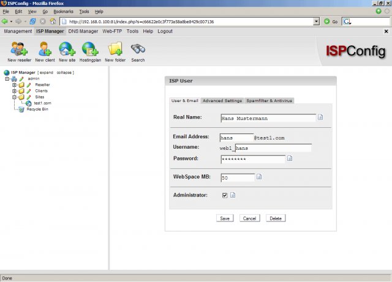Click the browser Back arrow
The width and height of the screenshot is (392, 282).
coord(4,21)
